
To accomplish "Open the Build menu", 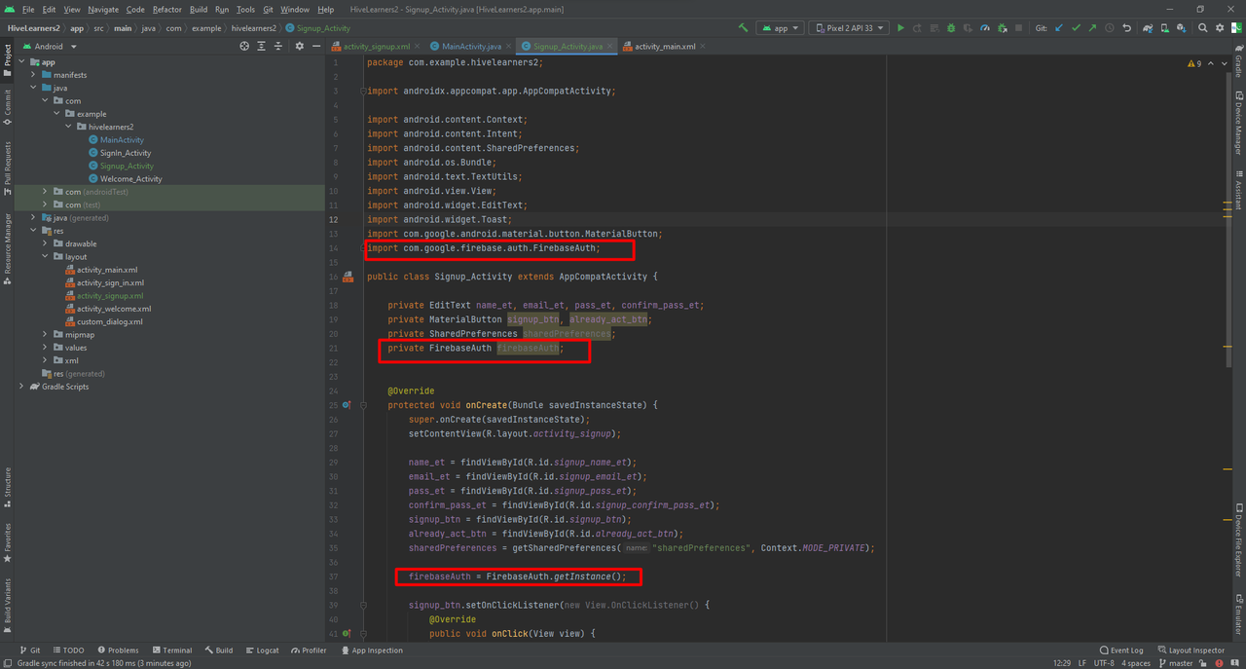I will click(x=199, y=9).
